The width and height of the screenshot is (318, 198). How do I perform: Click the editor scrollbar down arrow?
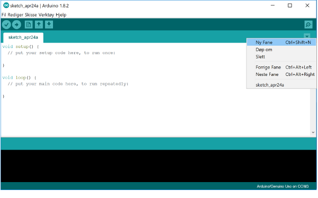click(313, 132)
